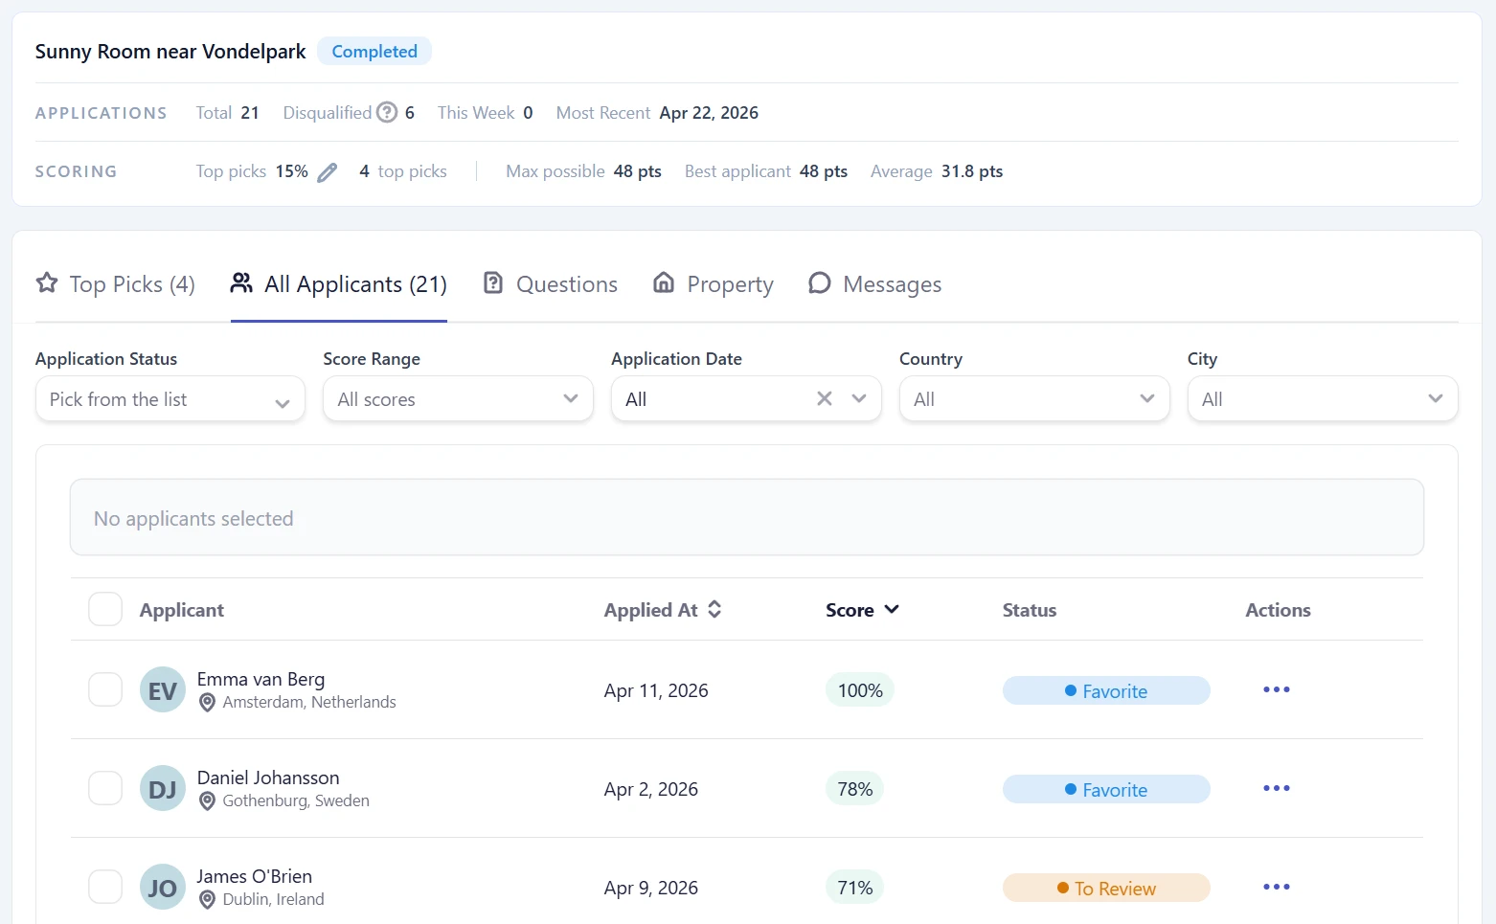This screenshot has width=1496, height=924.
Task: Switch to the Top Picks (4) tab
Action: 115,284
